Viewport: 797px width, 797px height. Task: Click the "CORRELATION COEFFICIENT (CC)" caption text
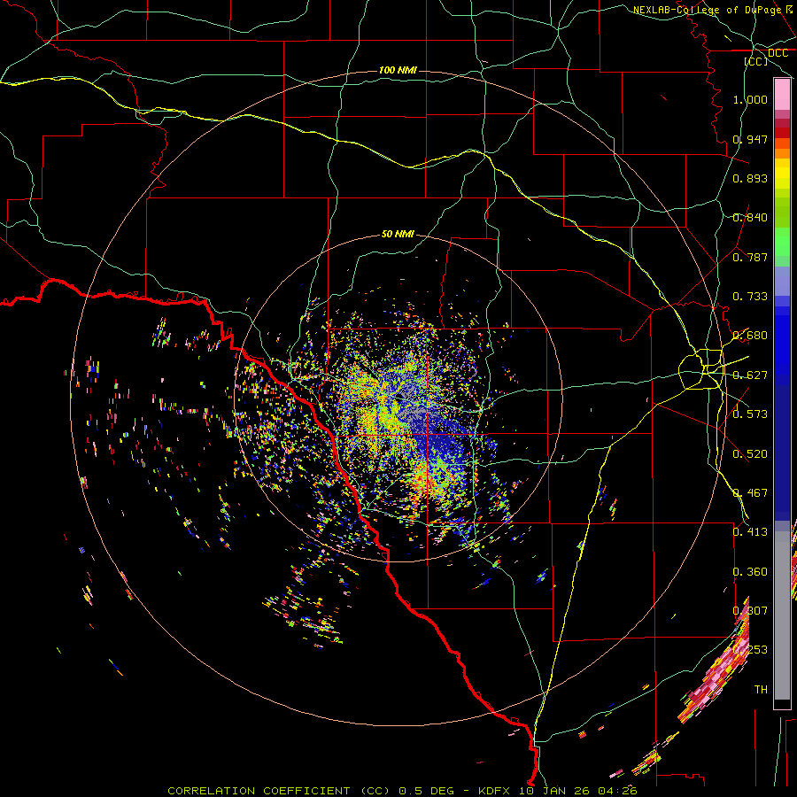(x=279, y=791)
